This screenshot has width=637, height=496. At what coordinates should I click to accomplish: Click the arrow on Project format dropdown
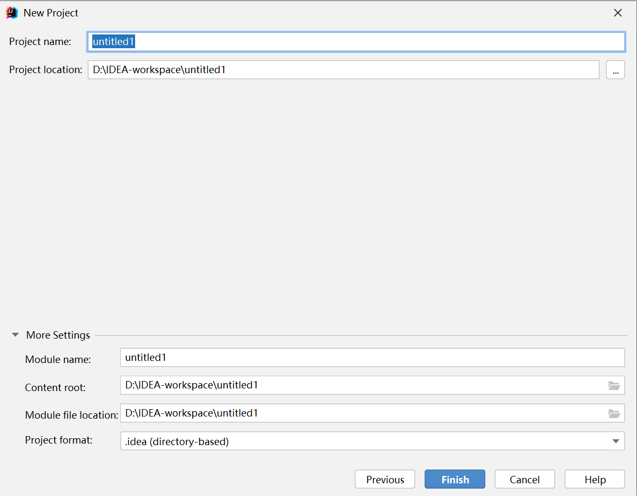pyautogui.click(x=615, y=441)
